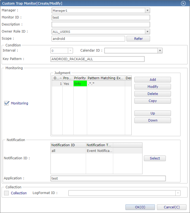This screenshot has height=213, width=190.
Task: Click the Des... column header in Judgment
Action: coord(128,78)
